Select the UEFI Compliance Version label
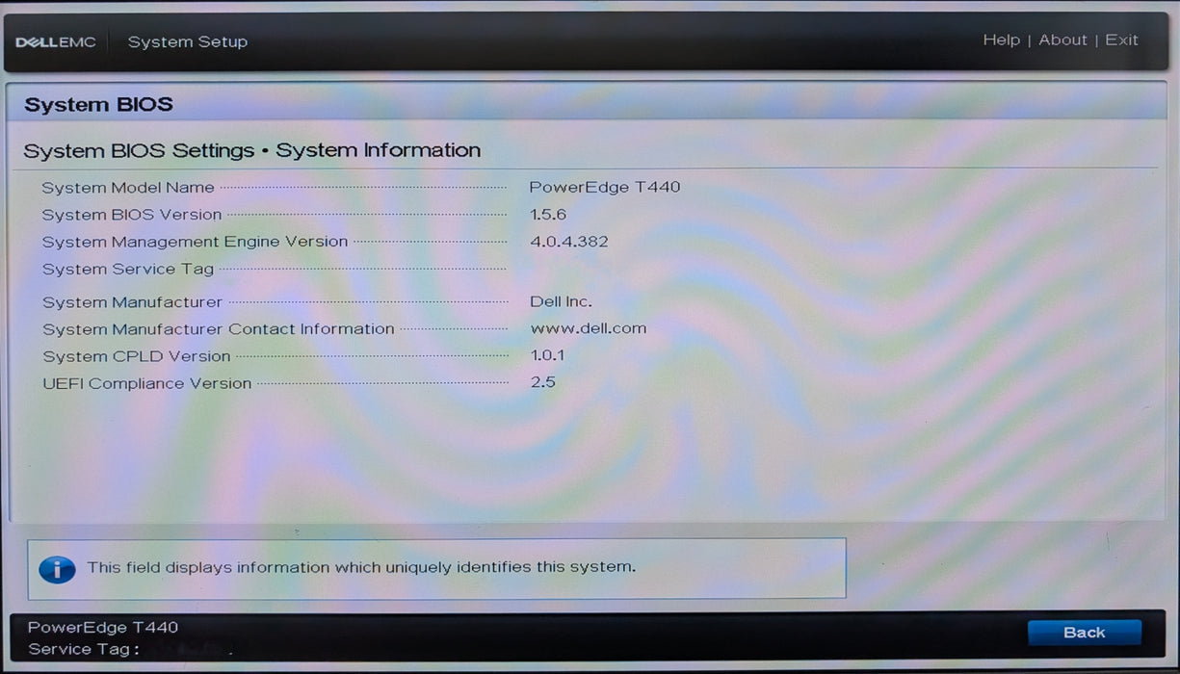The width and height of the screenshot is (1180, 674). point(146,383)
